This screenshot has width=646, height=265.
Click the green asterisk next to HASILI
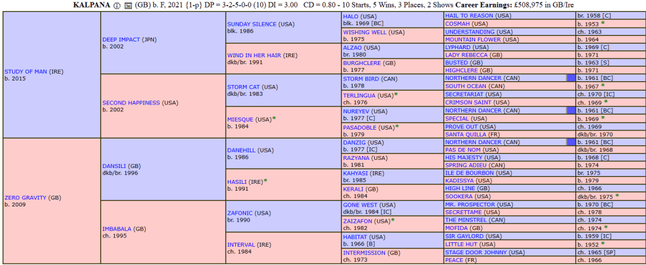click(x=266, y=181)
